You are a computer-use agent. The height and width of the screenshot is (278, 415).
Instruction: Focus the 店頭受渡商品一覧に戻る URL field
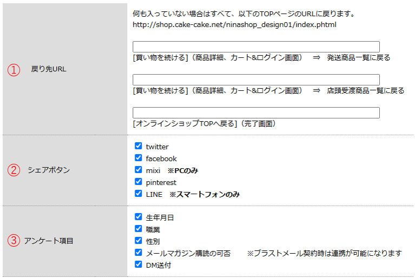[x=256, y=80]
